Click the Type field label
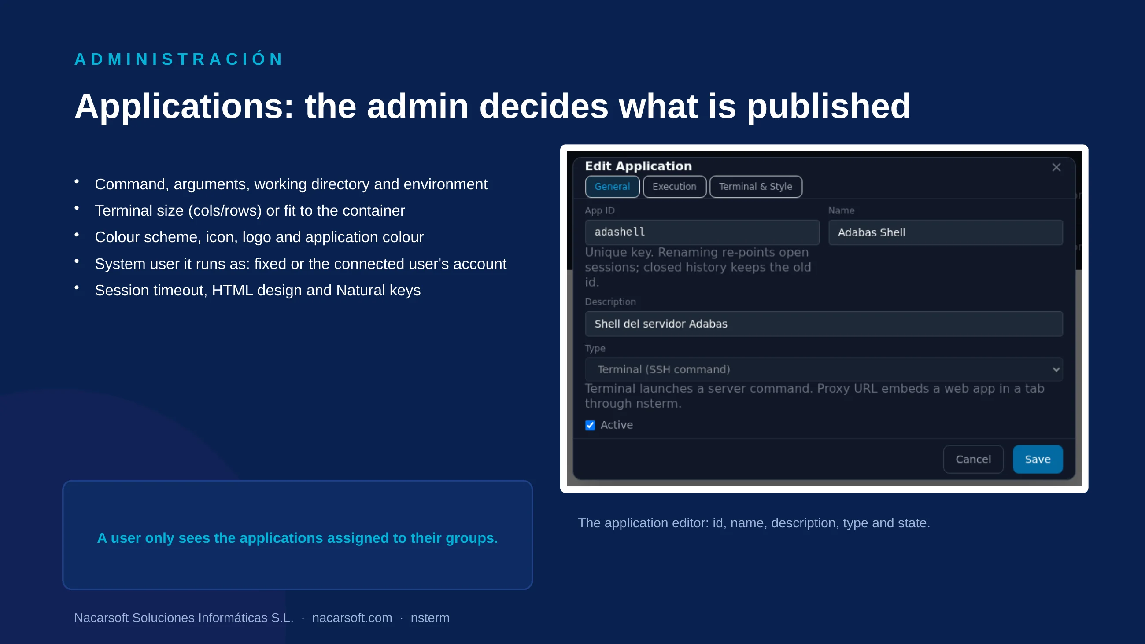This screenshot has height=644, width=1145. tap(595, 349)
